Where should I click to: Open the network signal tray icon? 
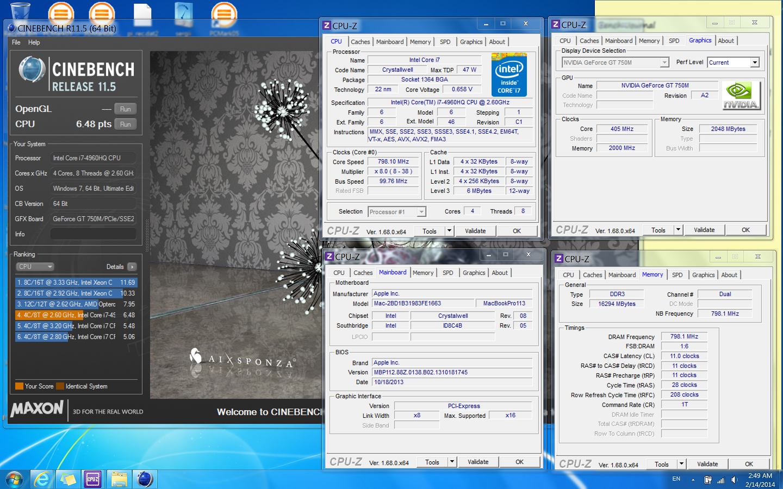pos(721,480)
